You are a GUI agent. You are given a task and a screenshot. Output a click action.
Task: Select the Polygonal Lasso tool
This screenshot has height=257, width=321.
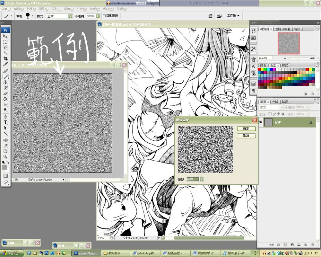[x=5, y=48]
